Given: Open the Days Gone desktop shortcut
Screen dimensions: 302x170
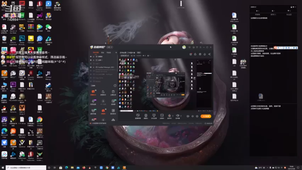Looking at the screenshot, I should coord(40,144).
